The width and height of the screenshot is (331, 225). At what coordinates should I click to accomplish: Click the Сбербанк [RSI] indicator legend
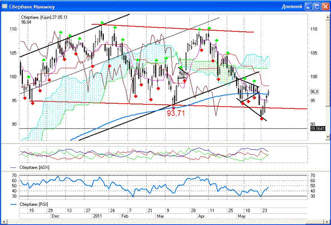pyautogui.click(x=34, y=204)
